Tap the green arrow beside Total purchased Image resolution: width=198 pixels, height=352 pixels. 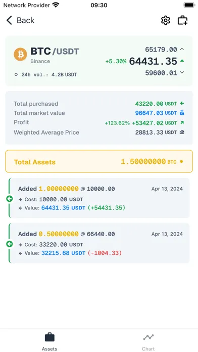click(182, 104)
